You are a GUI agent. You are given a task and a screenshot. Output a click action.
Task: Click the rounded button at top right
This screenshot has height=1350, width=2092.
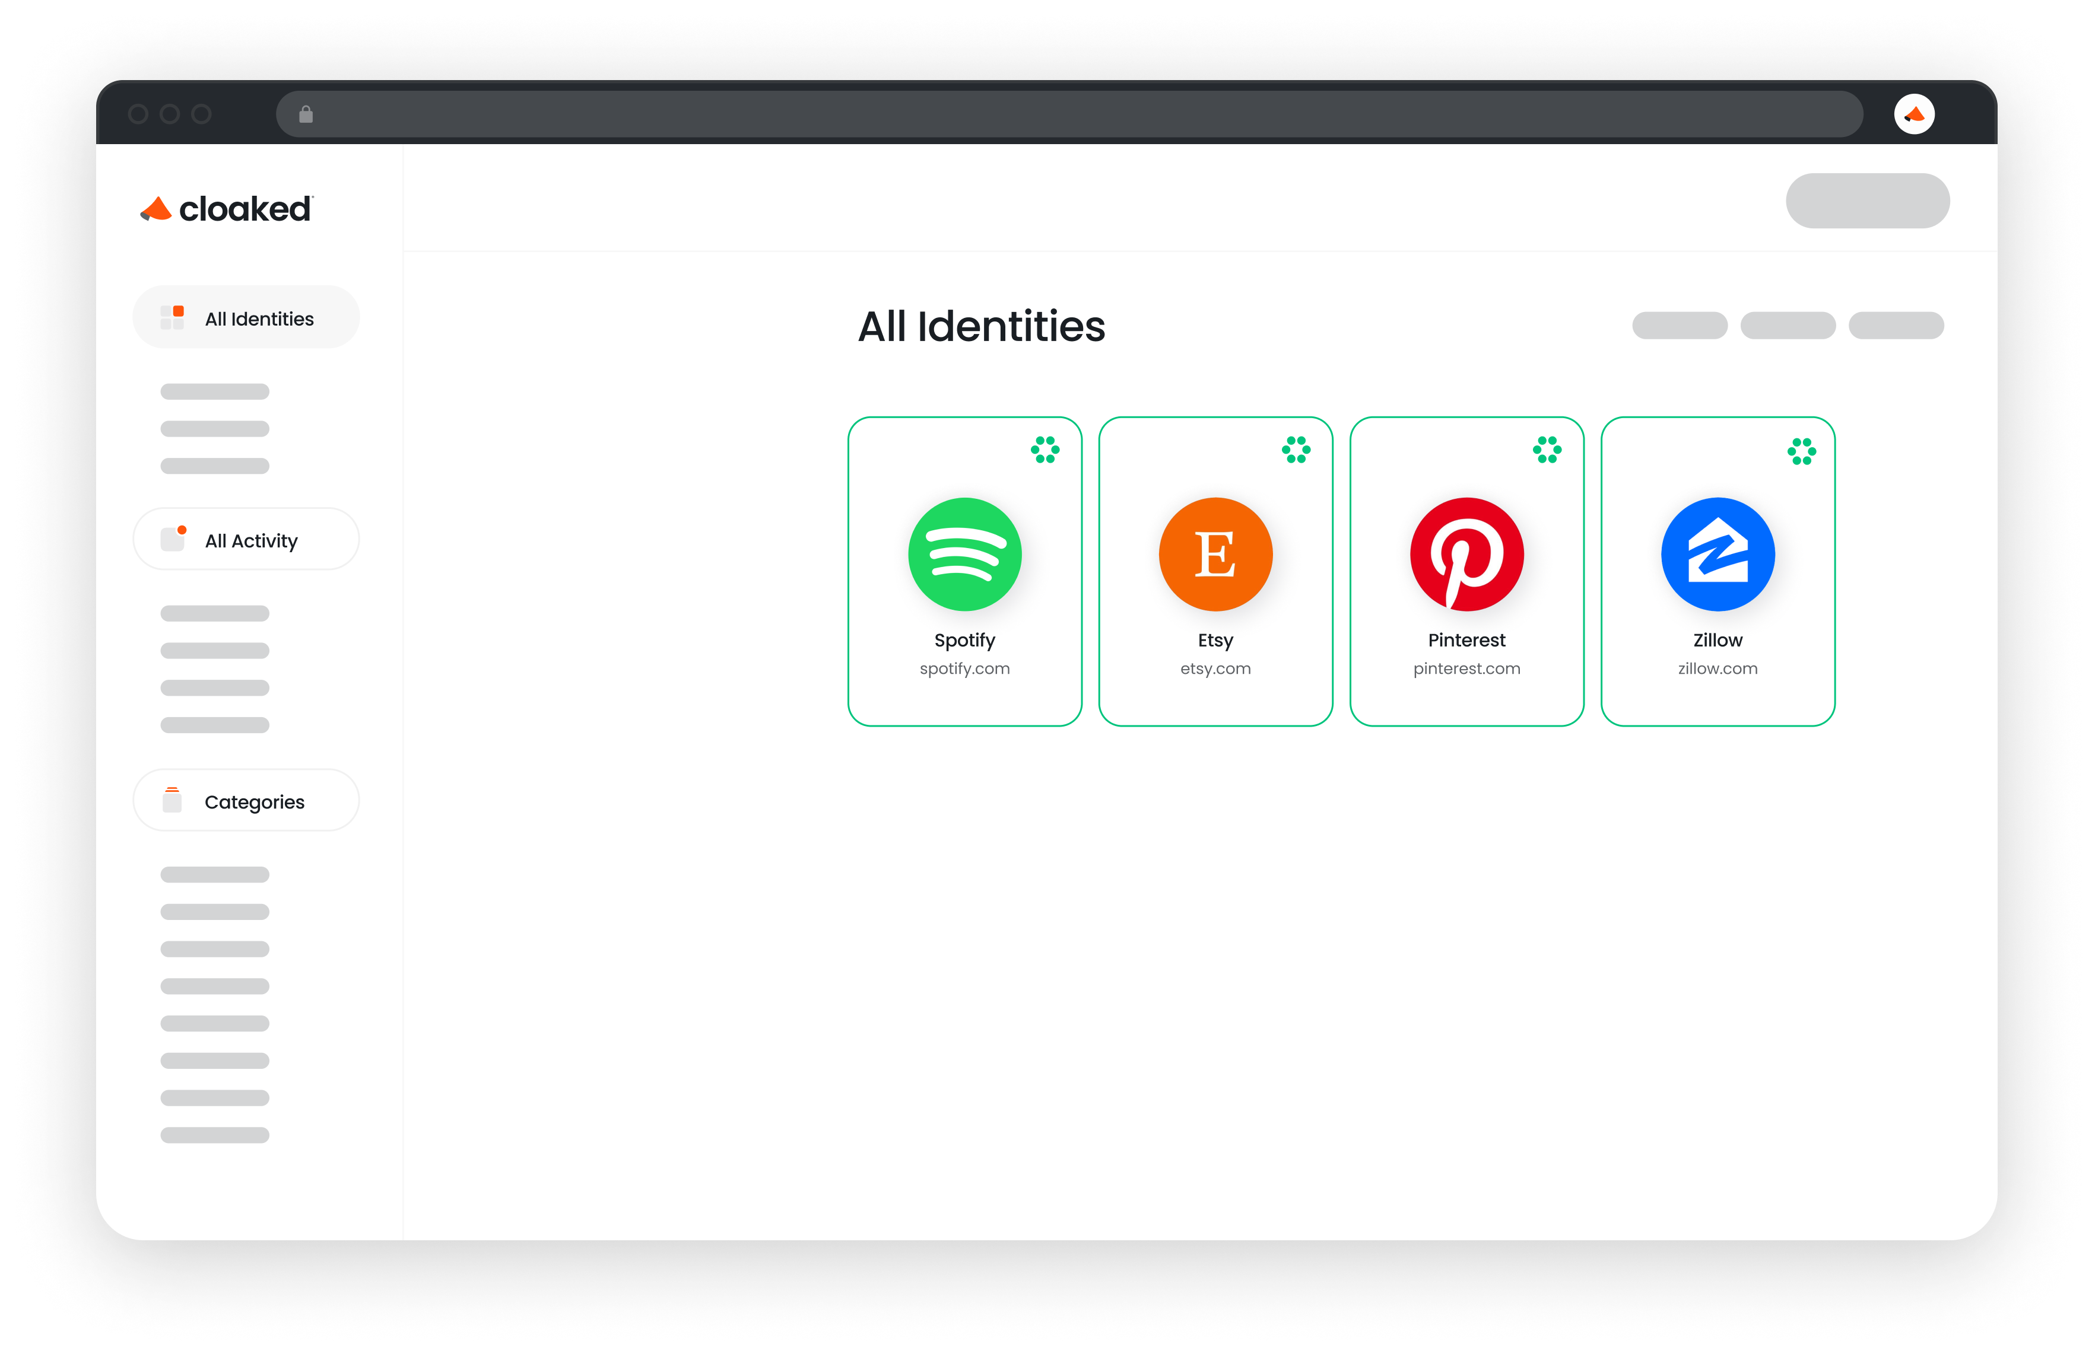pyautogui.click(x=1866, y=200)
